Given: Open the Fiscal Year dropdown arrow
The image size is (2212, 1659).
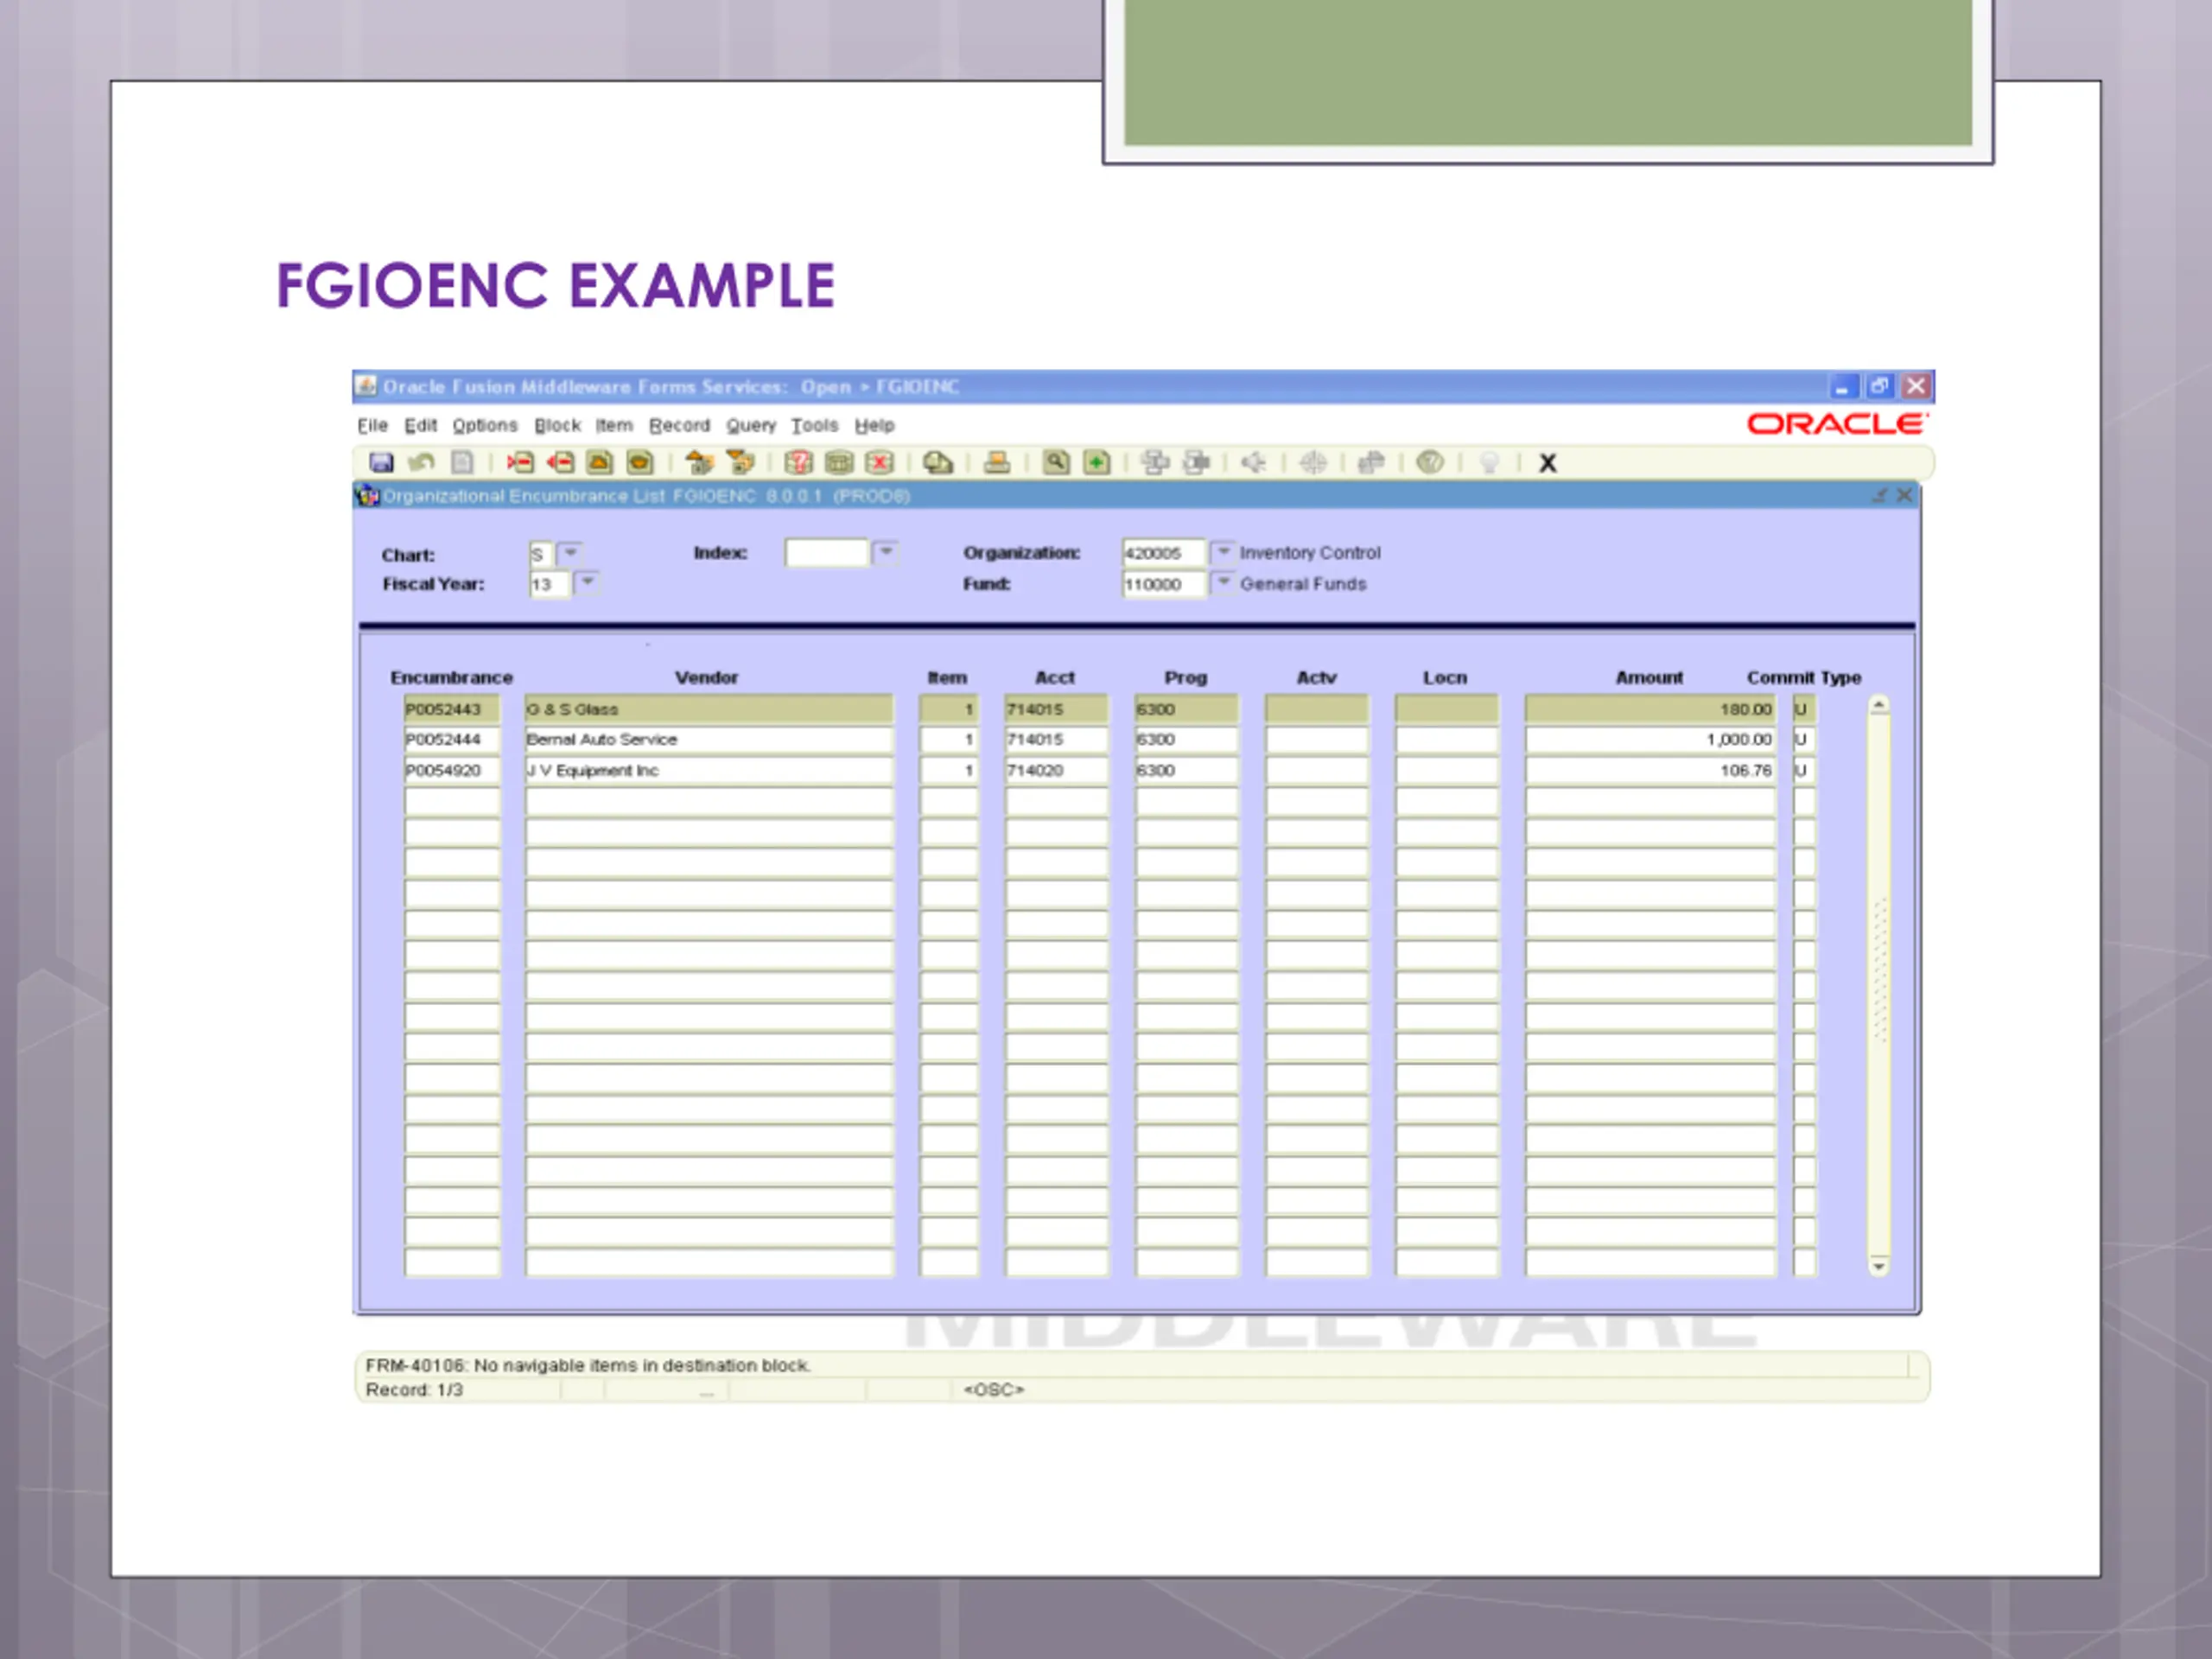Looking at the screenshot, I should 588,583.
